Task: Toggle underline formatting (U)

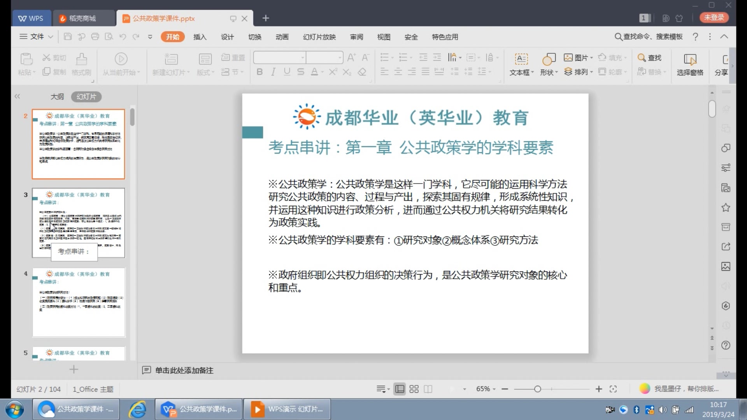Action: 287,72
